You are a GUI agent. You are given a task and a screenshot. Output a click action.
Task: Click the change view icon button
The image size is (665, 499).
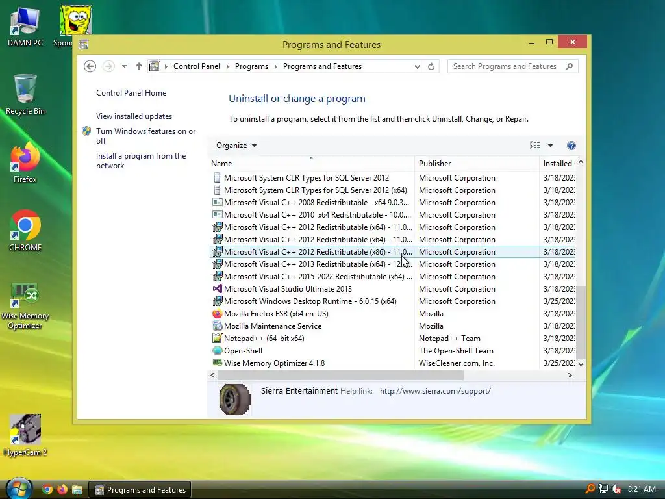[535, 146]
